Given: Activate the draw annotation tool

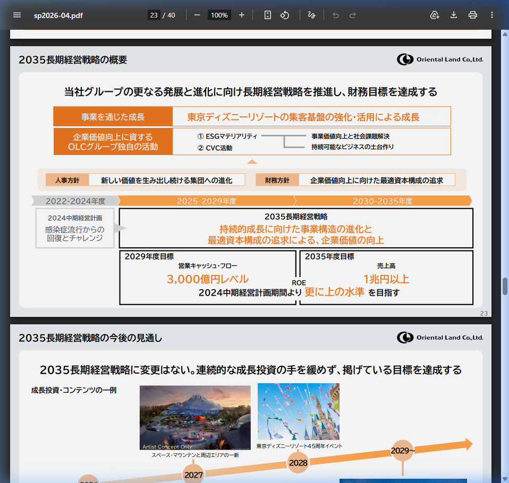Looking at the screenshot, I should coord(312,15).
